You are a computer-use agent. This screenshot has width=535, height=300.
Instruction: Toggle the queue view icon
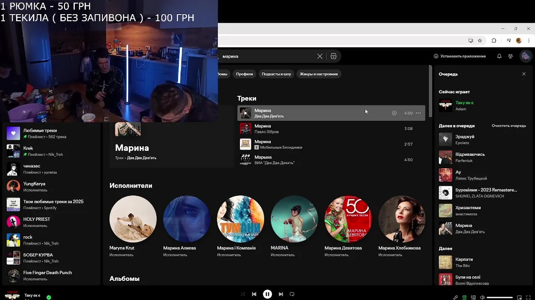tap(464, 297)
